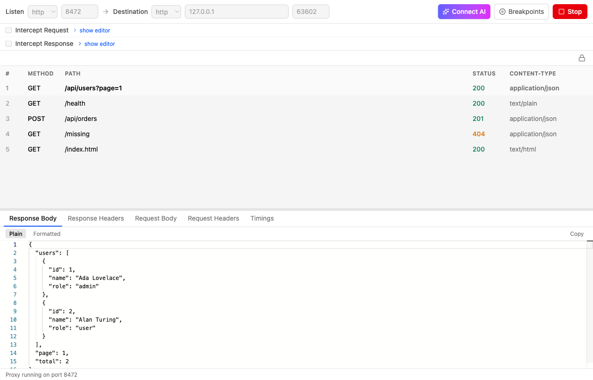Expand the Intercept Response show editor link
The width and height of the screenshot is (593, 380).
[100, 44]
